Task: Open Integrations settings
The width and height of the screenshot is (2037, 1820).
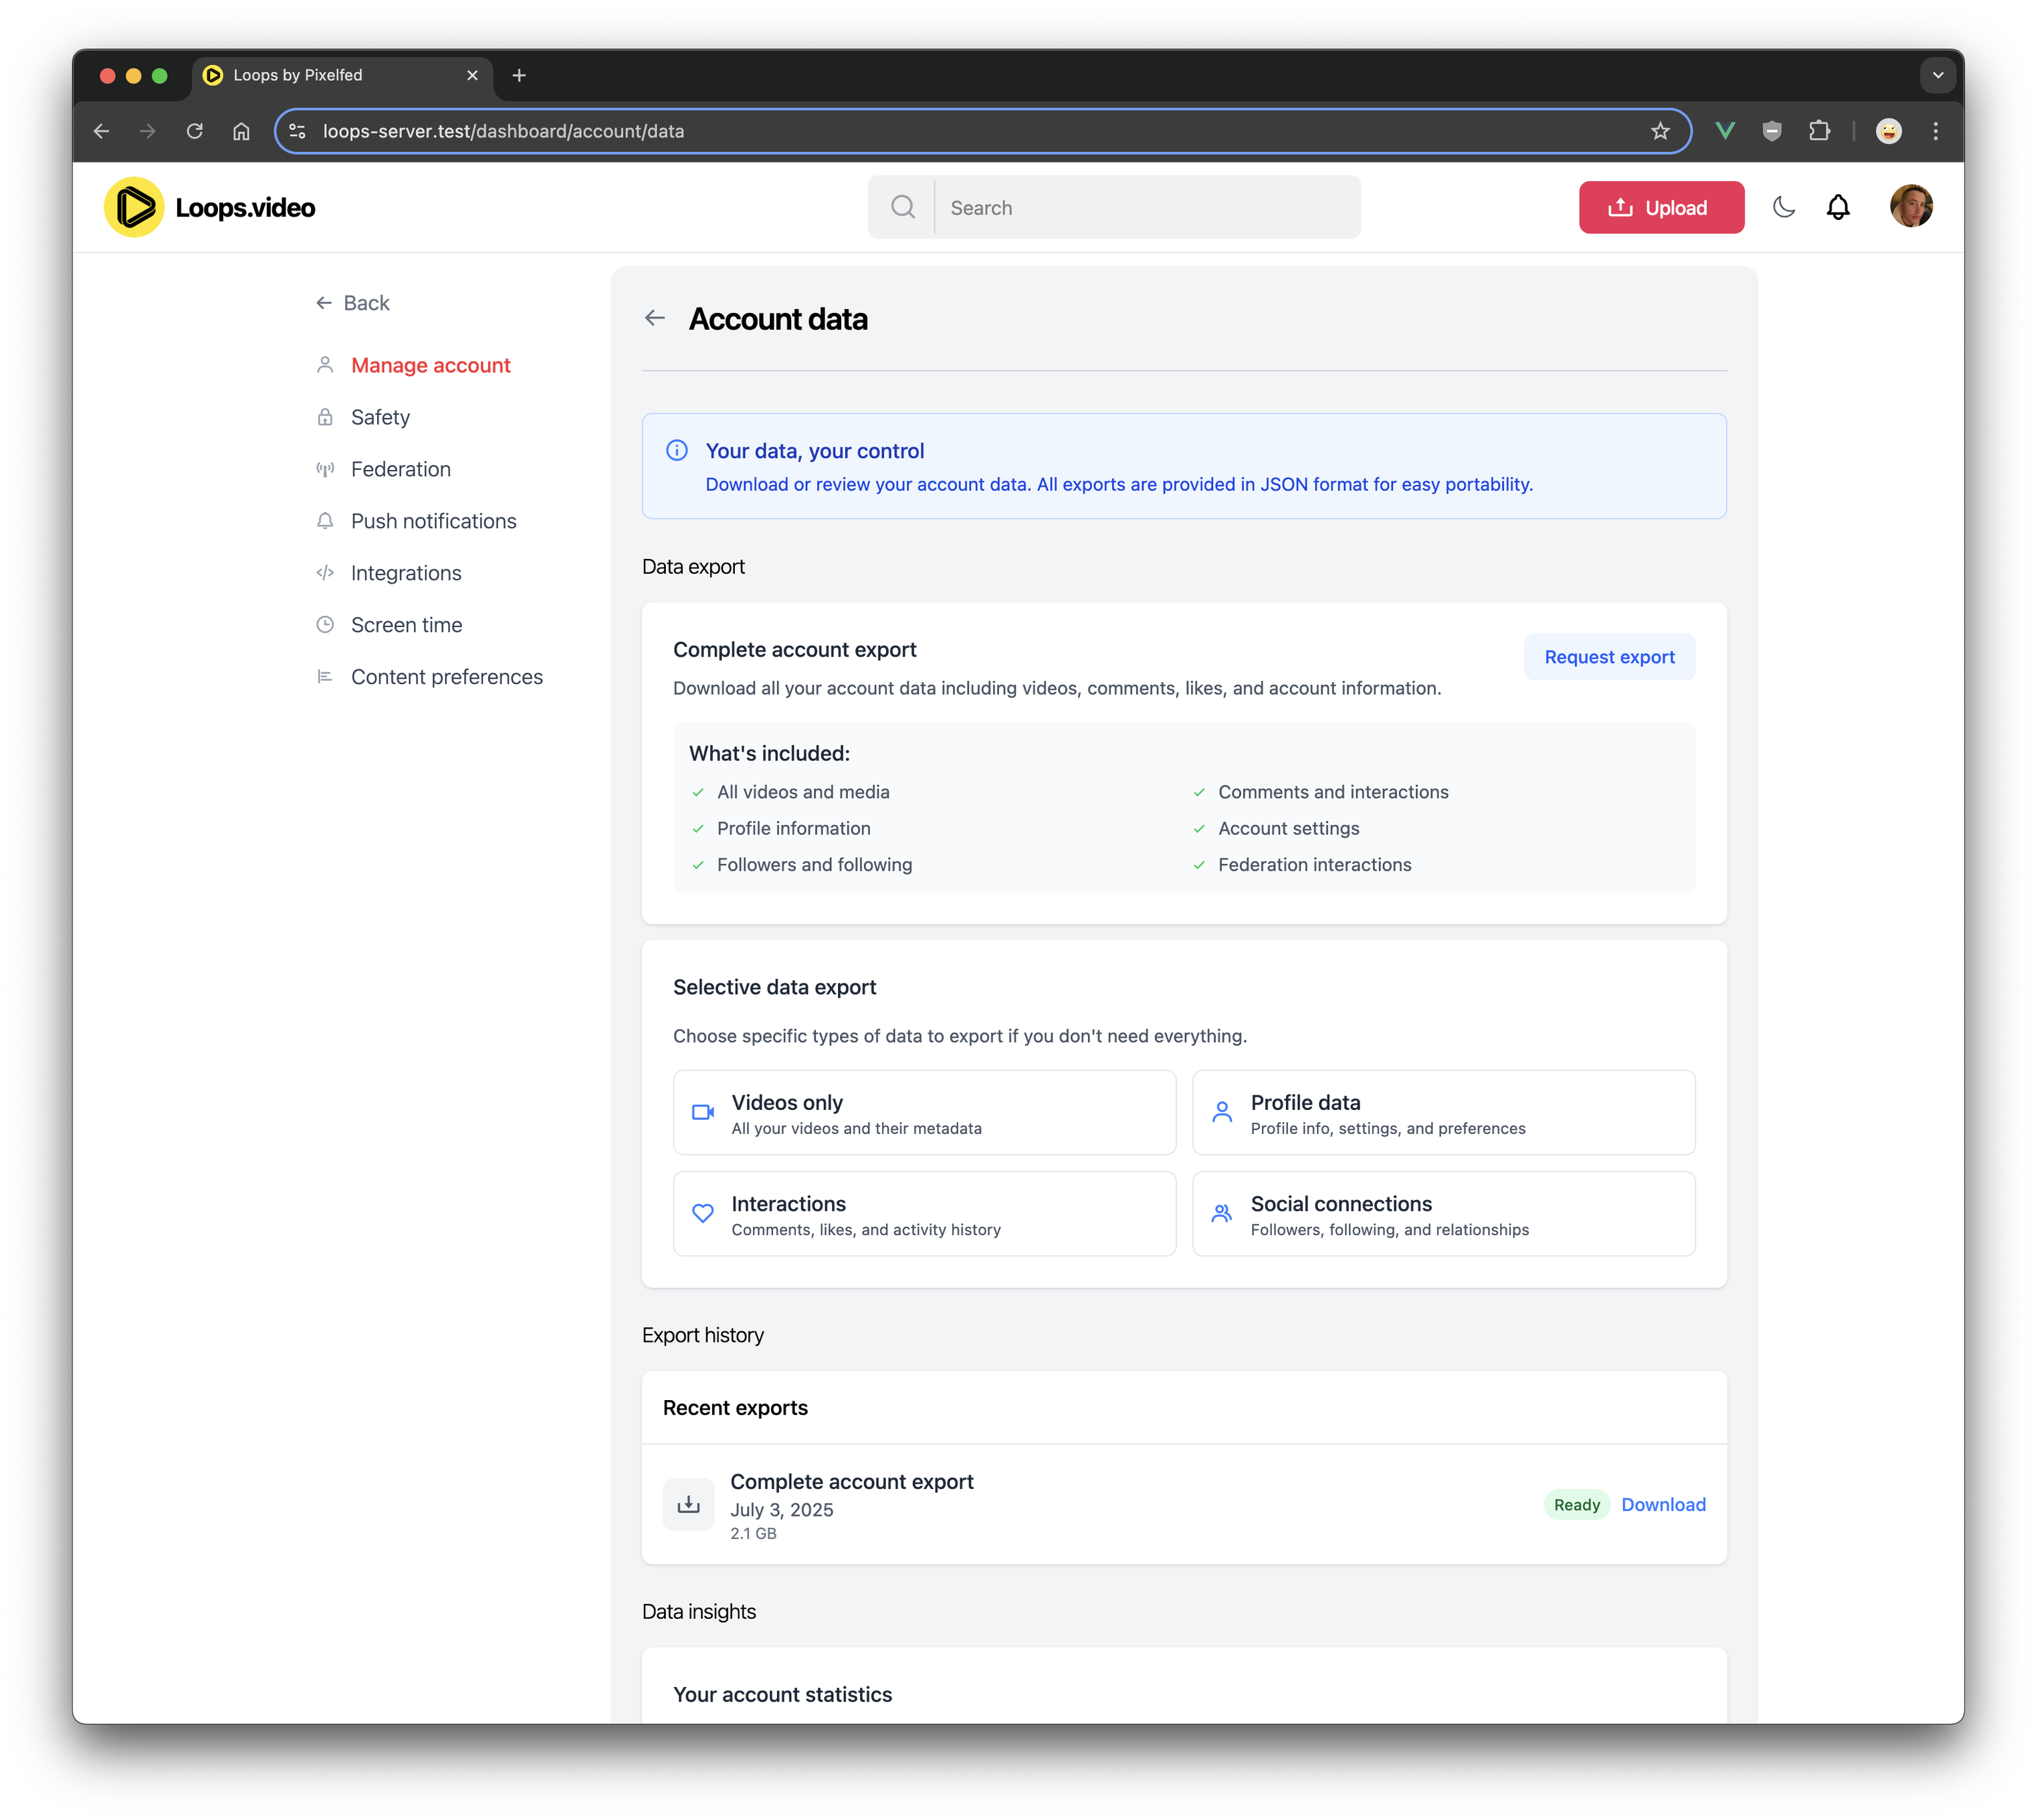Action: pos(406,573)
